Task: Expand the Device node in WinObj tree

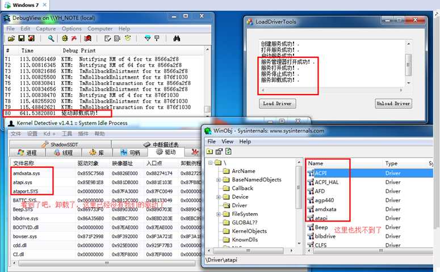Action: point(219,197)
